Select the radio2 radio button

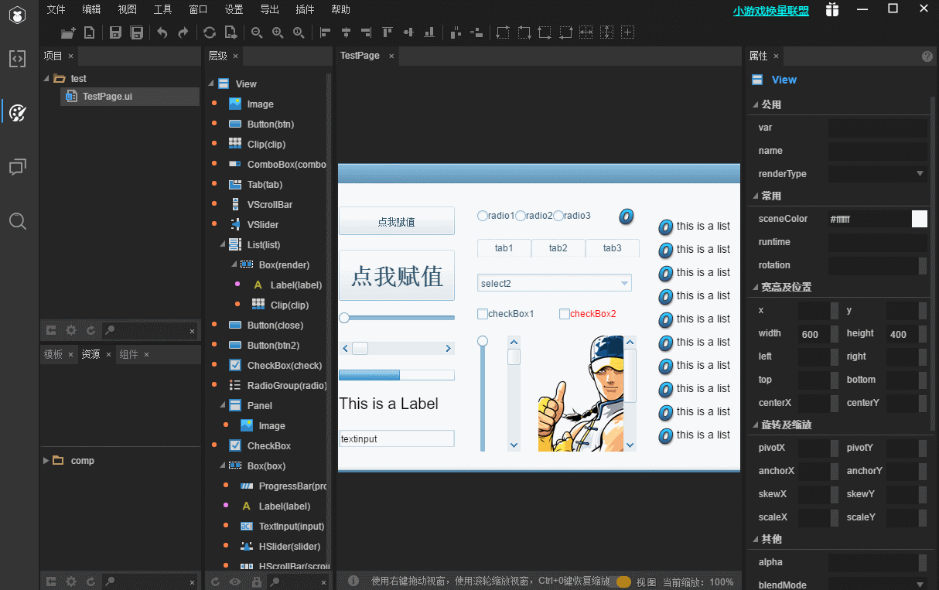click(x=520, y=216)
